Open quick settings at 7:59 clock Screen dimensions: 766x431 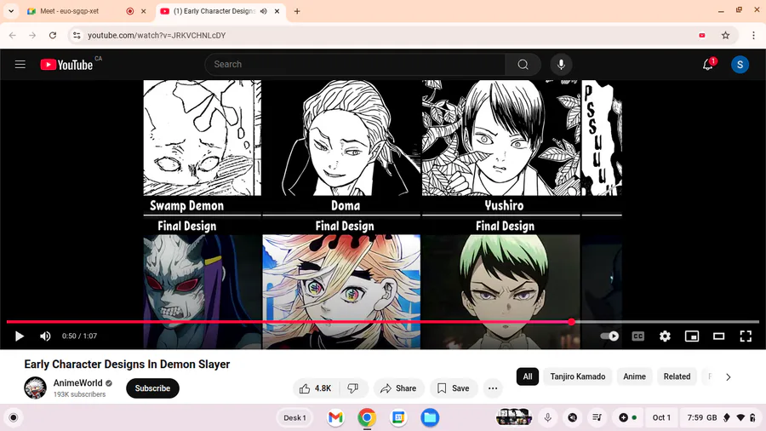coord(720,418)
